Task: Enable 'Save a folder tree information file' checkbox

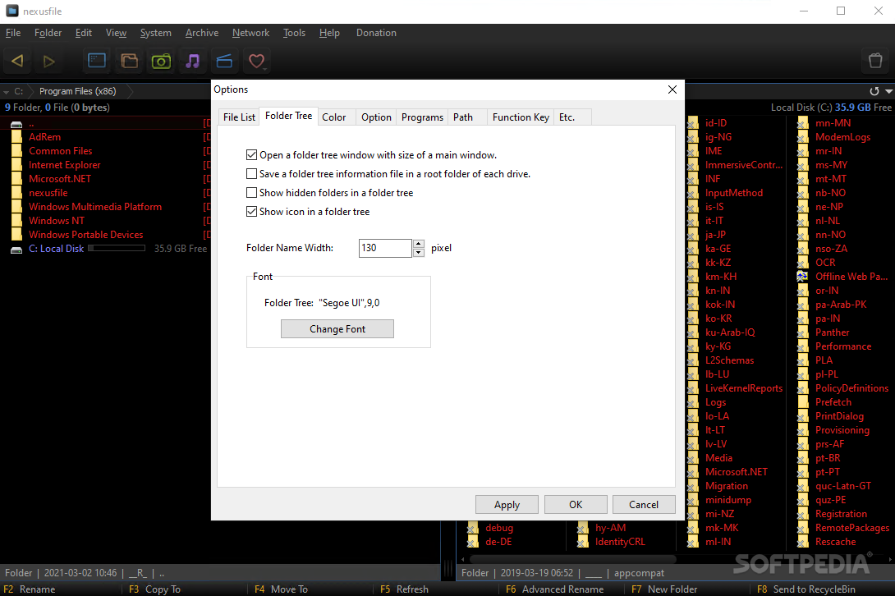Action: click(x=251, y=173)
